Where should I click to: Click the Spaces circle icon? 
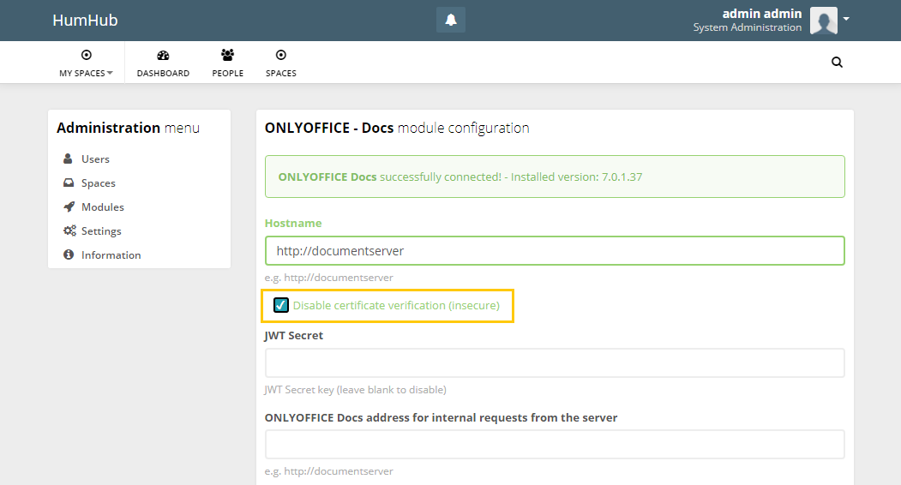point(281,55)
